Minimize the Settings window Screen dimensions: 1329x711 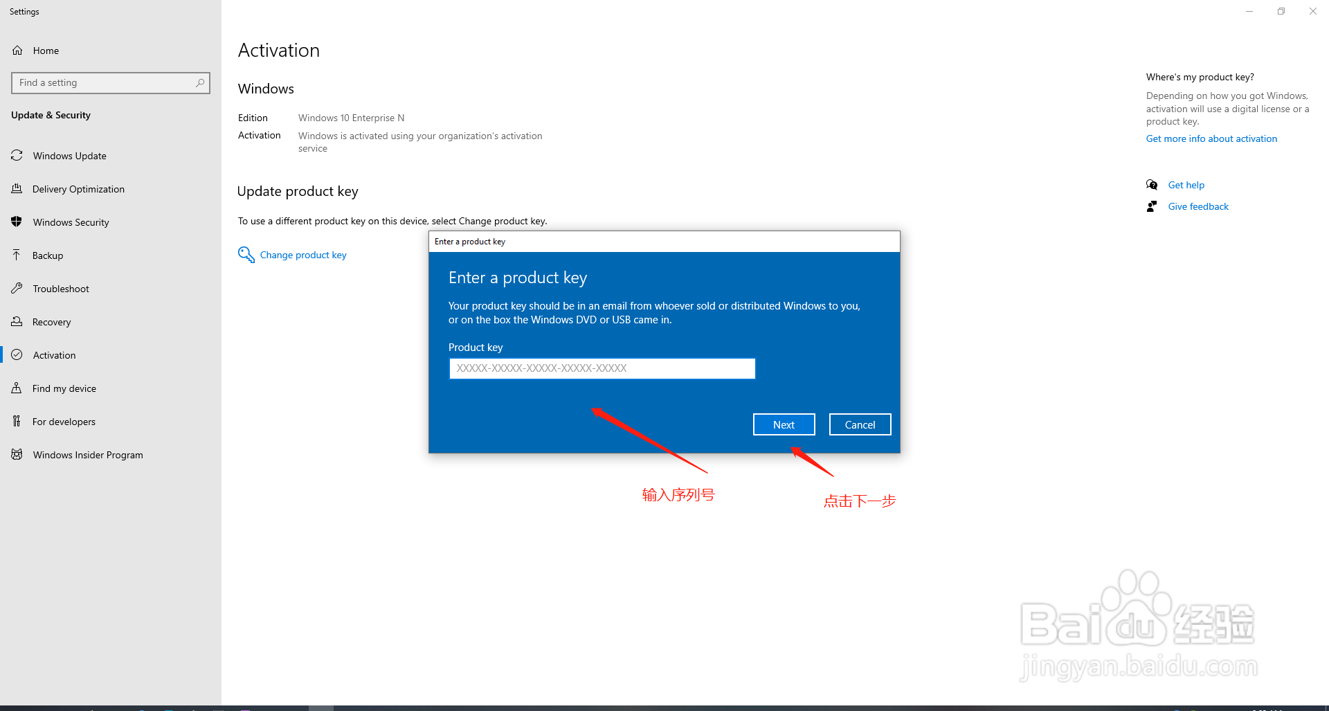coord(1249,11)
